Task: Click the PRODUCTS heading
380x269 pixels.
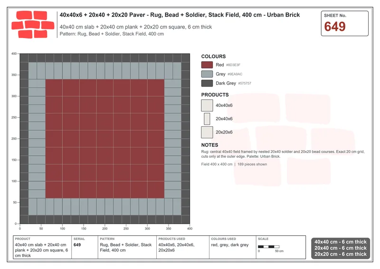Action: click(x=215, y=95)
